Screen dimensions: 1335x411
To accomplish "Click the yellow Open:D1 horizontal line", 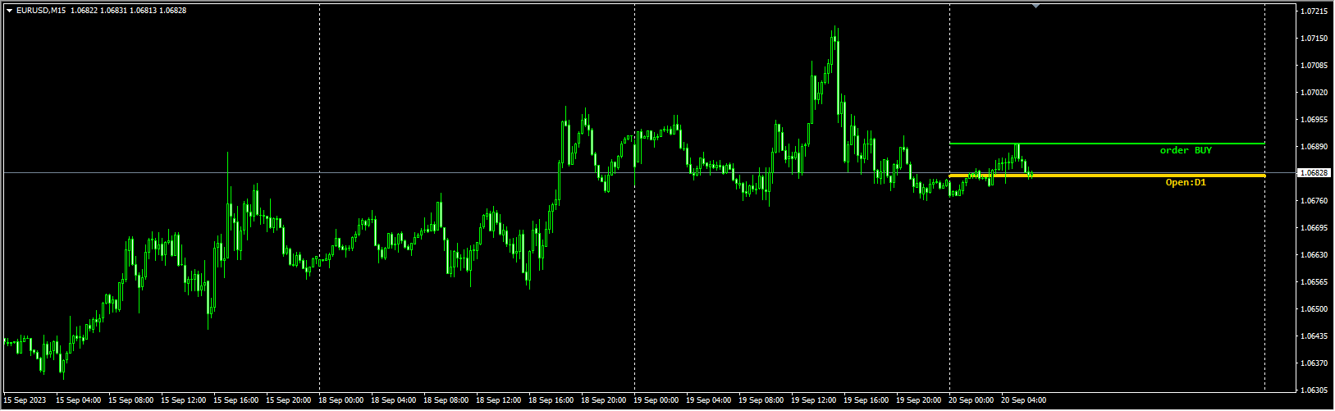I will [x=1107, y=176].
